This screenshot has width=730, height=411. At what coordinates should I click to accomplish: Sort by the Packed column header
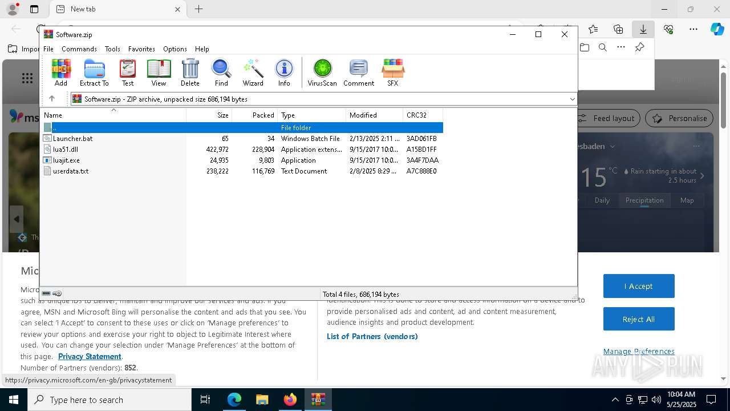pyautogui.click(x=255, y=115)
